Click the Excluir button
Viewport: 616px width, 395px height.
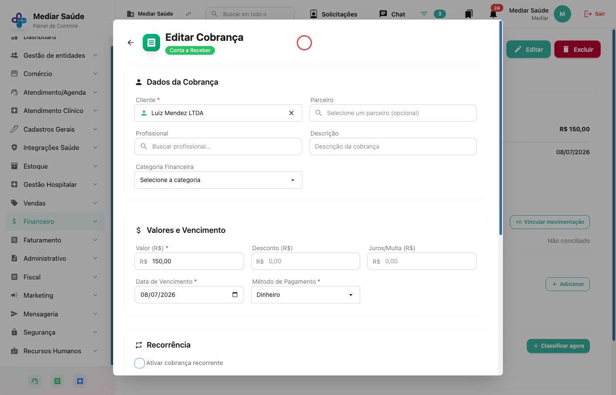click(577, 50)
